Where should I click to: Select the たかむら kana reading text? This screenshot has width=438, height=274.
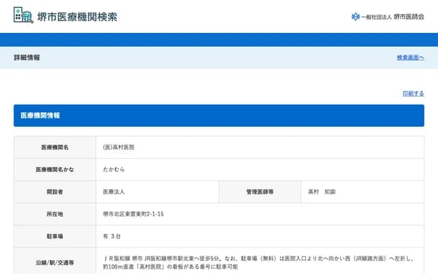114,169
